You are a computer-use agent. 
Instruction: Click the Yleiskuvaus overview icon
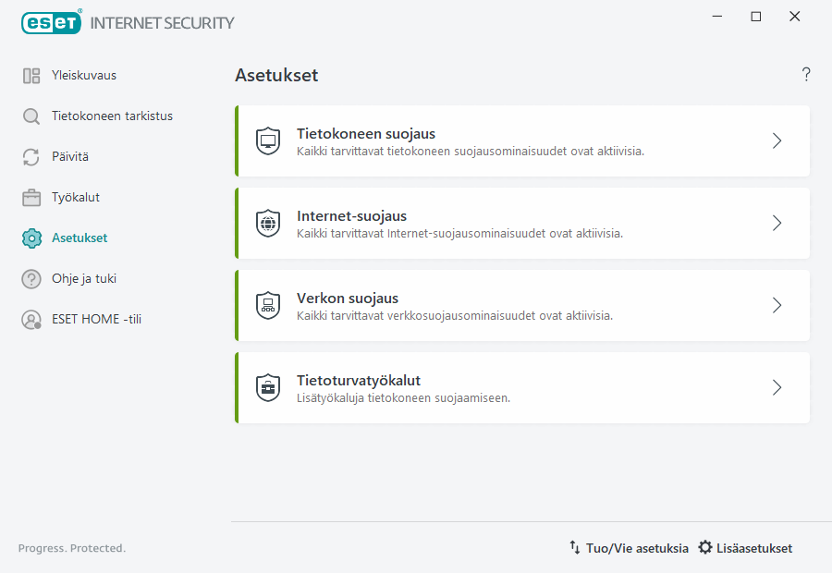pyautogui.click(x=31, y=76)
